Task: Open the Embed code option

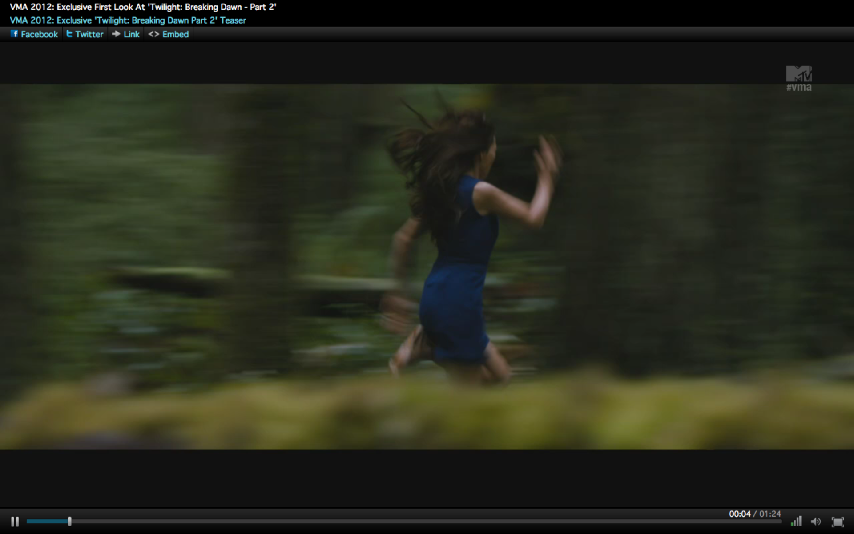Action: click(175, 34)
